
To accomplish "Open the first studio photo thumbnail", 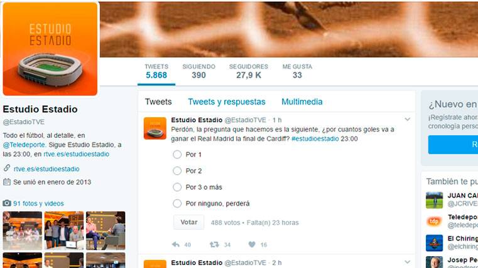I will [x=23, y=230].
